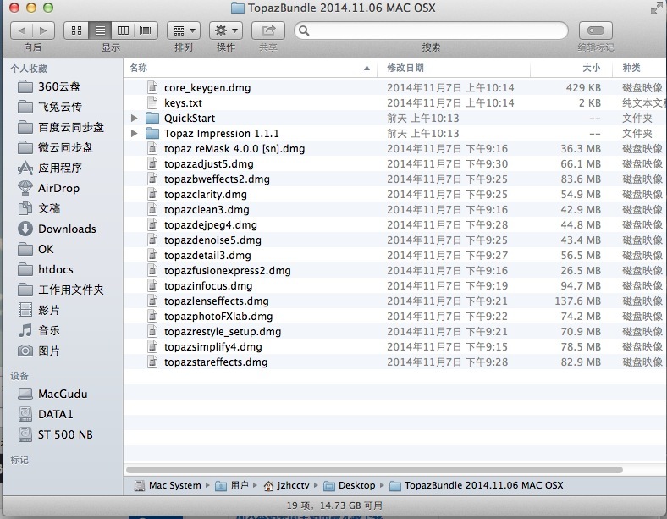Open 工作用文件夹 in the sidebar
Viewport: 667px width, 519px height.
coord(63,290)
